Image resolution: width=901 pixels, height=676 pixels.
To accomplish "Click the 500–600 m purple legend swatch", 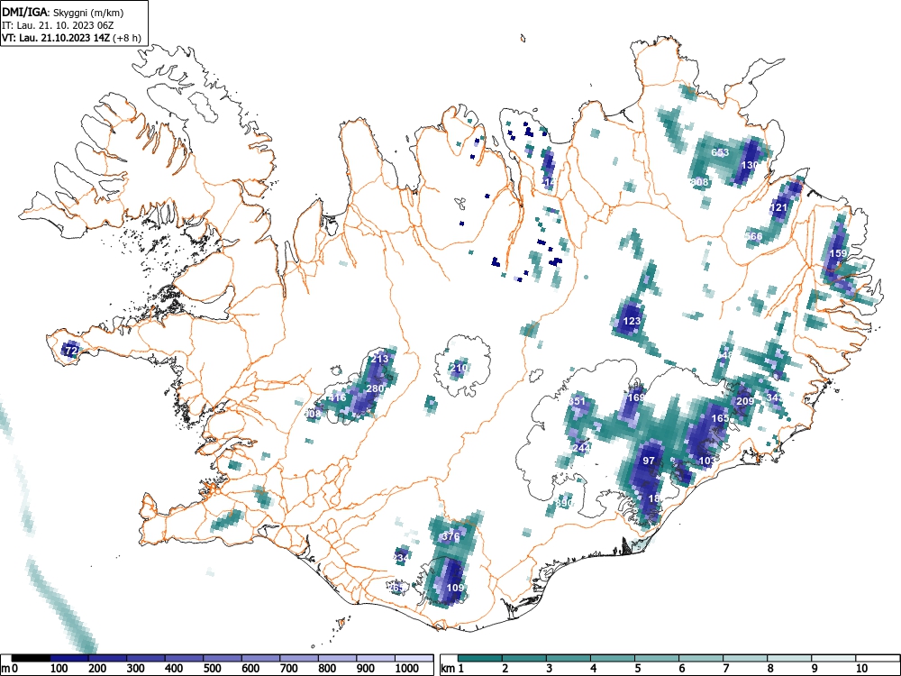I will [223, 658].
